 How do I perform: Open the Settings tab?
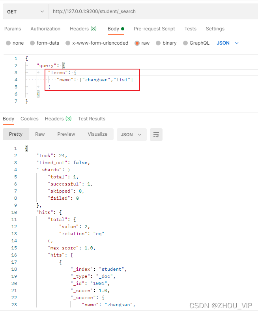(x=215, y=29)
